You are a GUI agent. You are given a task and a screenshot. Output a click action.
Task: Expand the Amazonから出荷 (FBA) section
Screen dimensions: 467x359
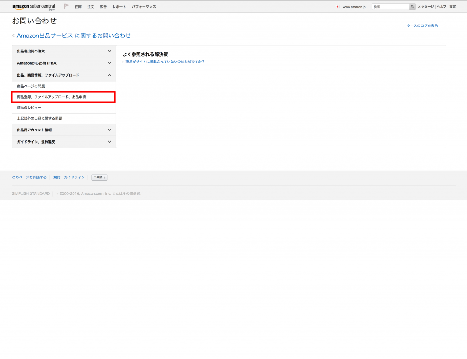(64, 63)
